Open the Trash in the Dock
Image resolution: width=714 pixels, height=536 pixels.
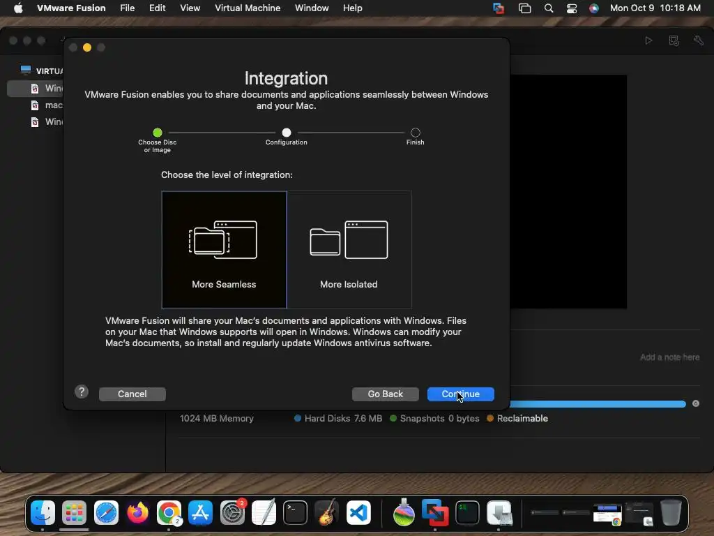[x=671, y=513]
